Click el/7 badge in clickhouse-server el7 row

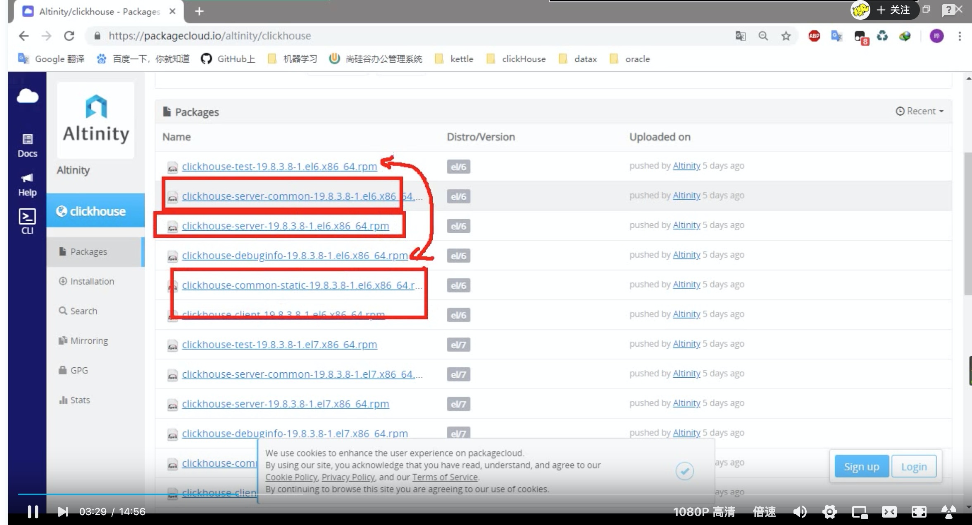(458, 404)
